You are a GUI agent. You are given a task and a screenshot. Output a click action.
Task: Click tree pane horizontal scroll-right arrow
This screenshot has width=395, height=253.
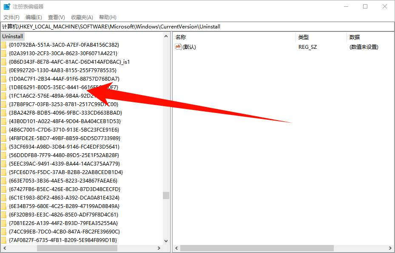coord(159,248)
